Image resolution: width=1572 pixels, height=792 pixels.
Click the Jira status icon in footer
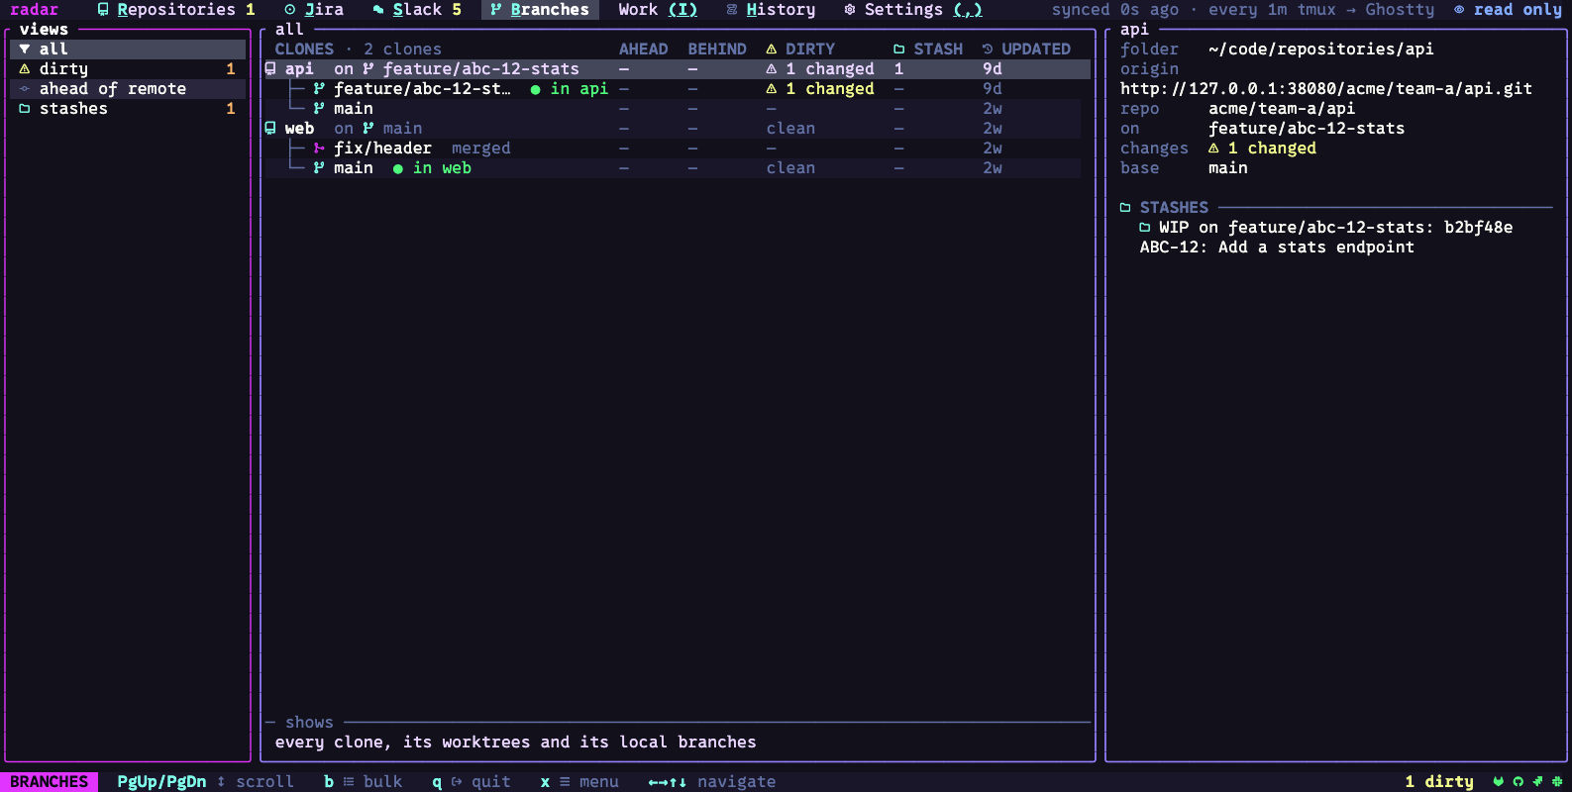pos(1537,781)
